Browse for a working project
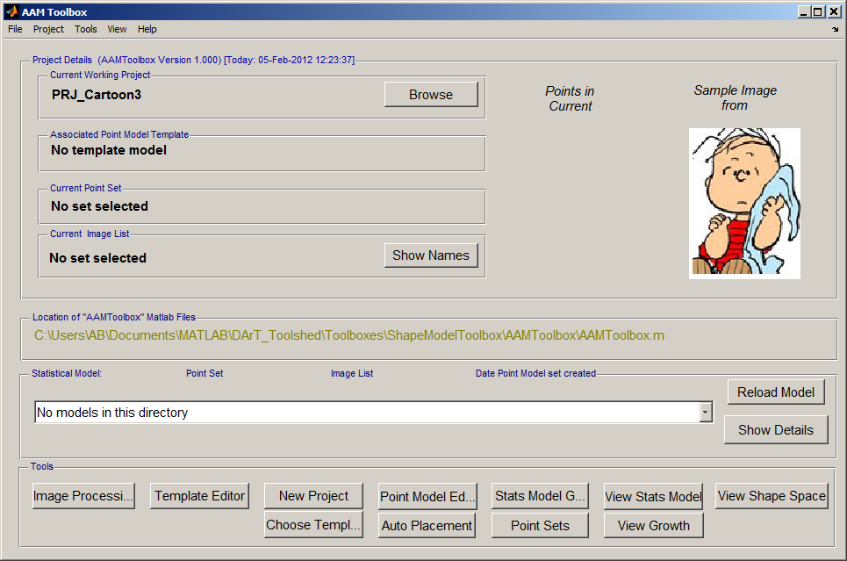This screenshot has width=847, height=561. [x=431, y=95]
